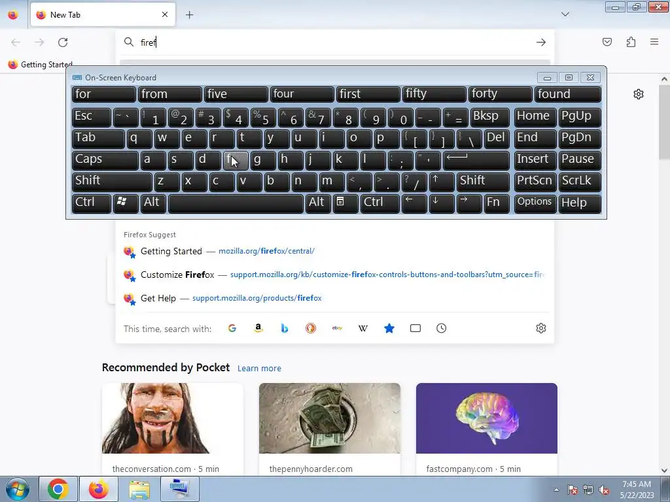This screenshot has height=502, width=670.
Task: Click the Windows logo key on keyboard
Action: (126, 203)
